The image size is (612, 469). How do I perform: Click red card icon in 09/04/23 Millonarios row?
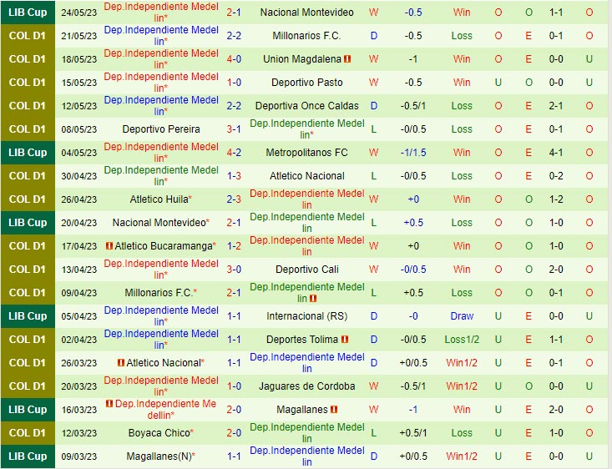click(x=312, y=299)
